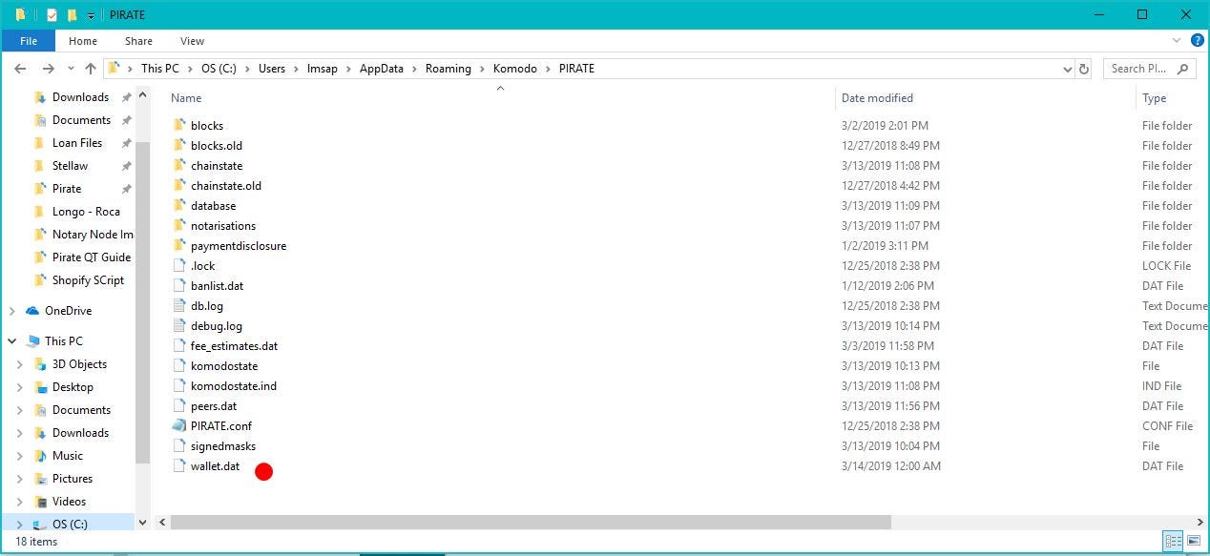This screenshot has height=556, width=1210.
Task: Select the db.log file icon
Action: click(x=181, y=305)
